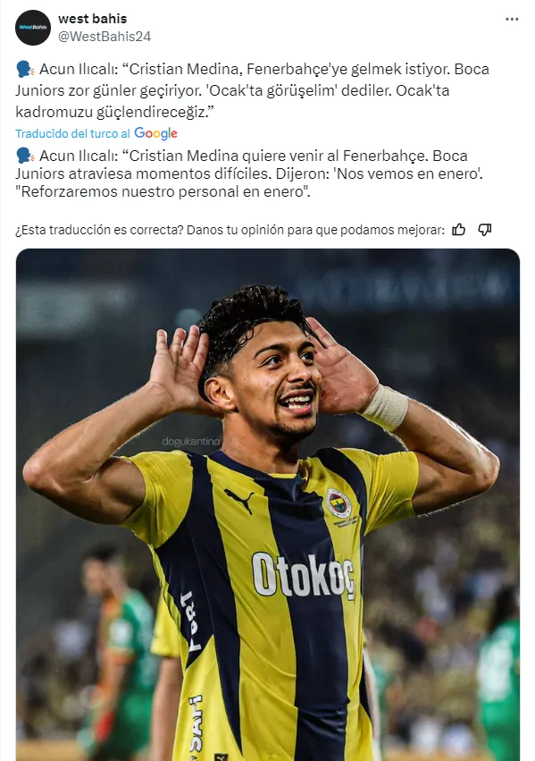This screenshot has width=535, height=761.
Task: Visit the @WestBahis24 handle link
Action: pyautogui.click(x=104, y=37)
